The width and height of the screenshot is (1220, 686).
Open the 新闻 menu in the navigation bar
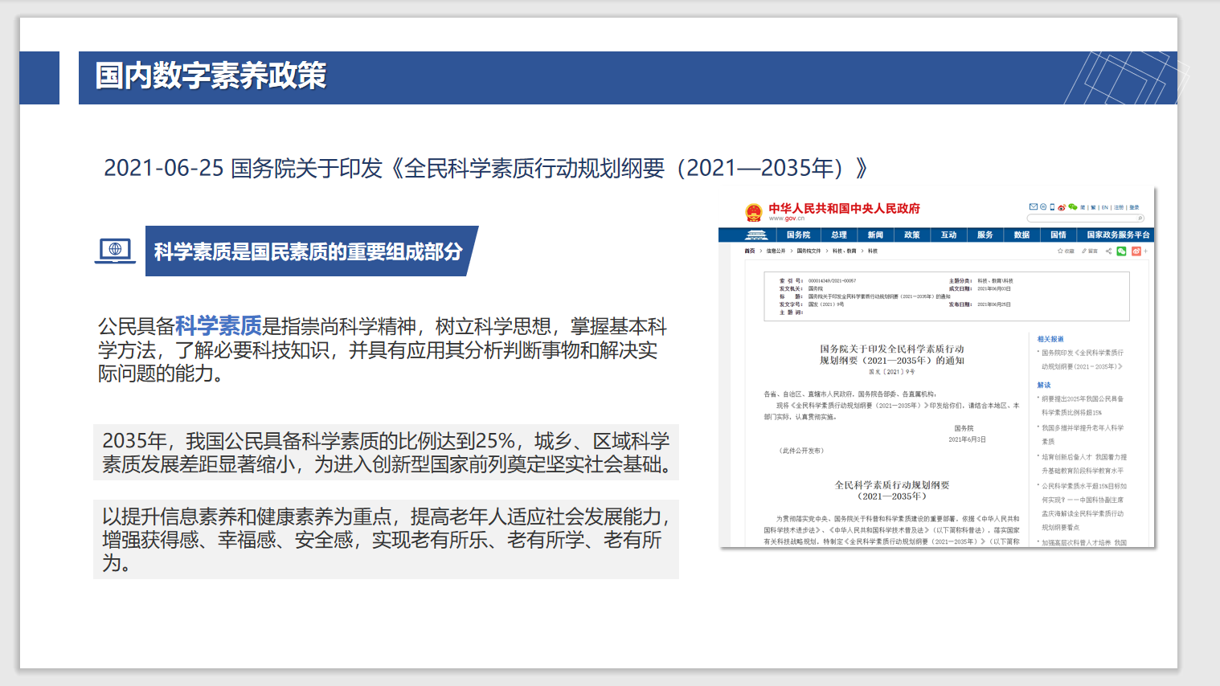[x=874, y=235]
